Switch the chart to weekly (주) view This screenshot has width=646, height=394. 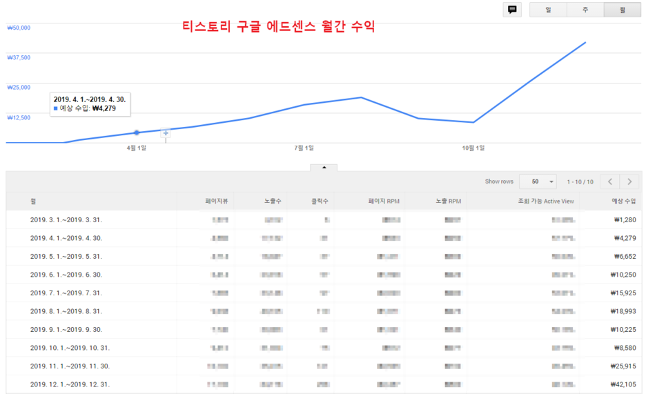click(x=585, y=10)
